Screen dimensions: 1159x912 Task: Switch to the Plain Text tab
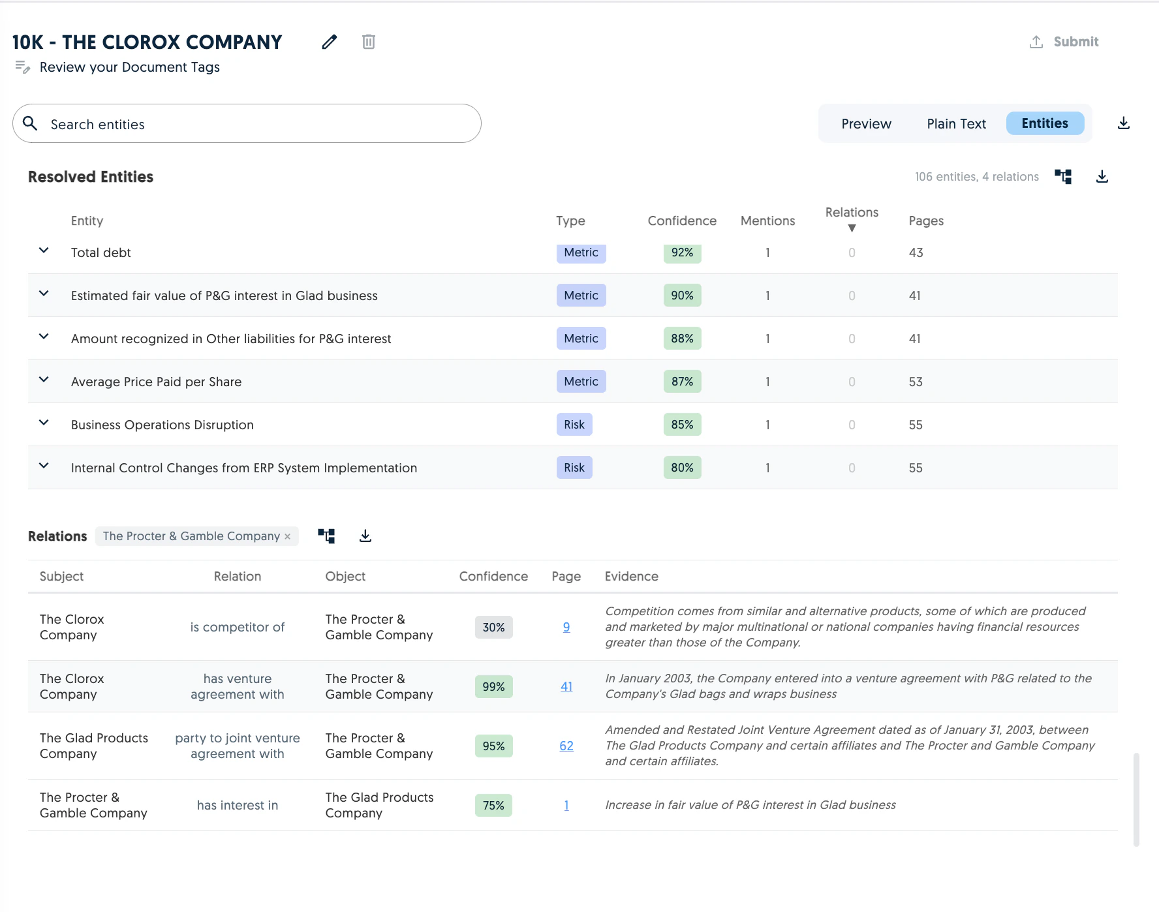pyautogui.click(x=956, y=123)
